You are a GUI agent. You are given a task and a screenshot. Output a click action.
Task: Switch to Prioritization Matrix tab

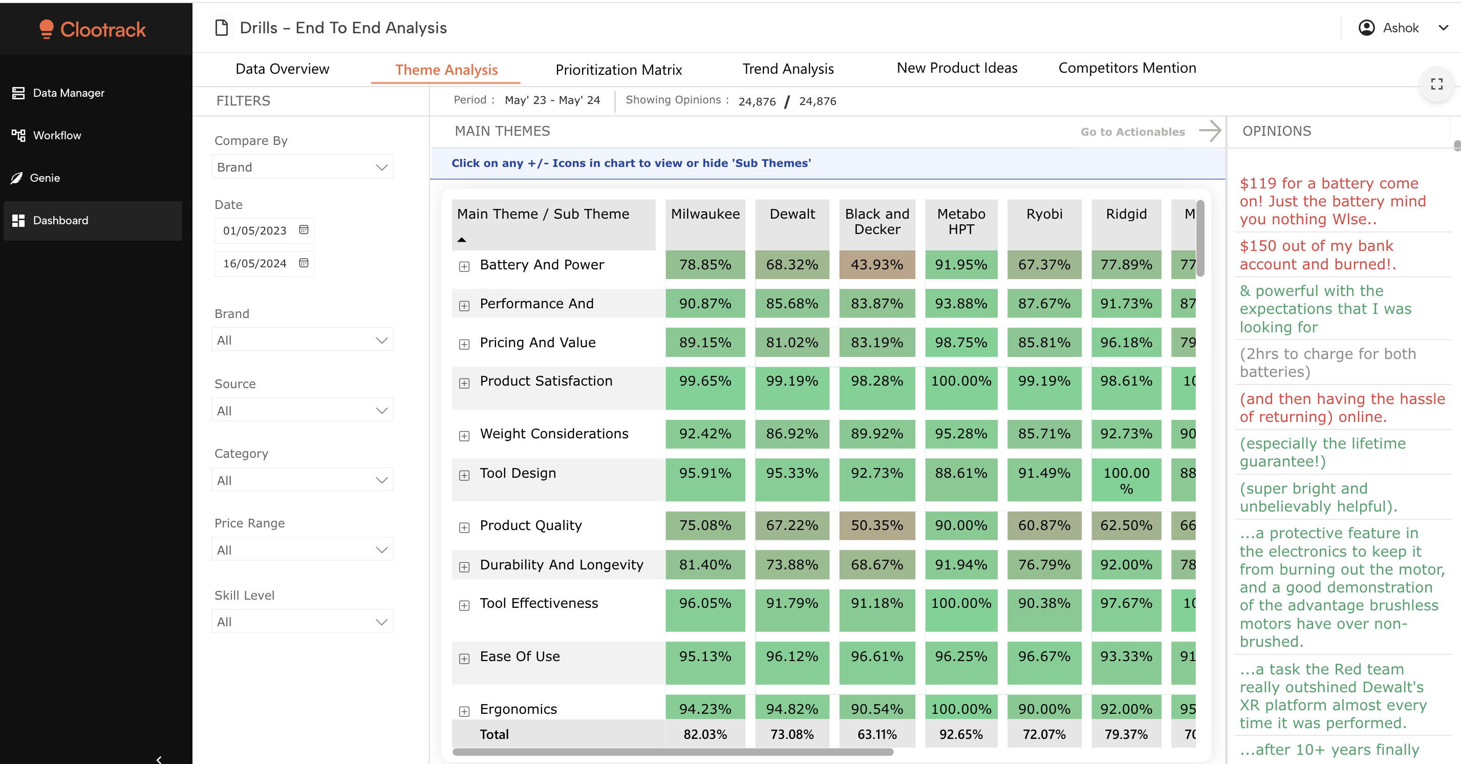[618, 70]
